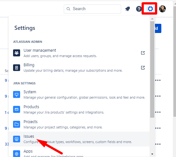Viewport: 176px width, 157px height.
Task: Click the page's outer scrollbar thumb
Action: 175,62
